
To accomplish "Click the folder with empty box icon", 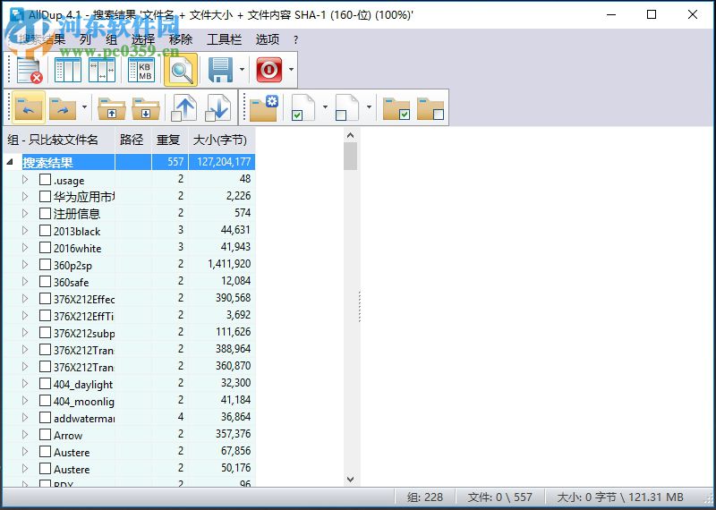I will (x=430, y=107).
